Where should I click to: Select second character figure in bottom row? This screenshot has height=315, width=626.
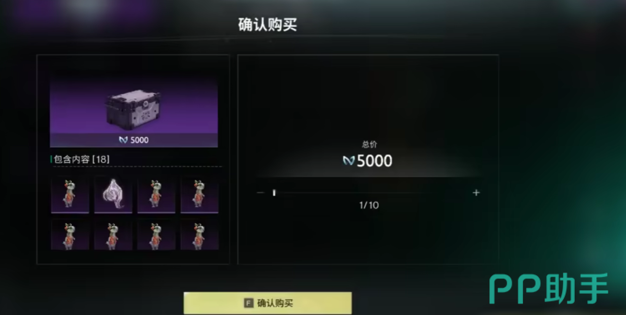tap(113, 235)
